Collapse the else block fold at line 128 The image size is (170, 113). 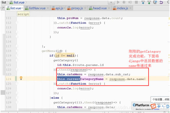17,98
